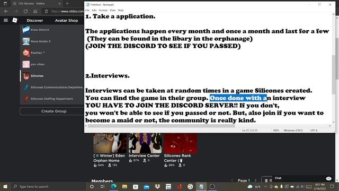Image resolution: width=339 pixels, height=191 pixels.
Task: Open the Windows Start menu
Action: (x=5, y=186)
